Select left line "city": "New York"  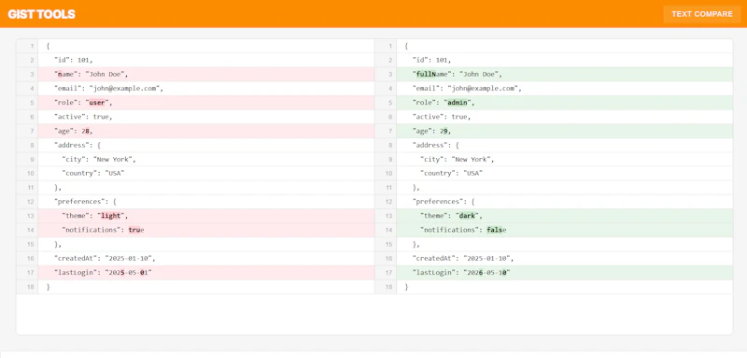206,159
